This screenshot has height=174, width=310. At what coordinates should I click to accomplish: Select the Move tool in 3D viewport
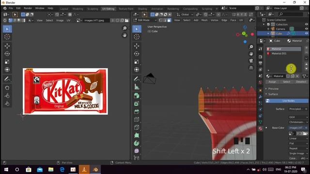pos(137,46)
